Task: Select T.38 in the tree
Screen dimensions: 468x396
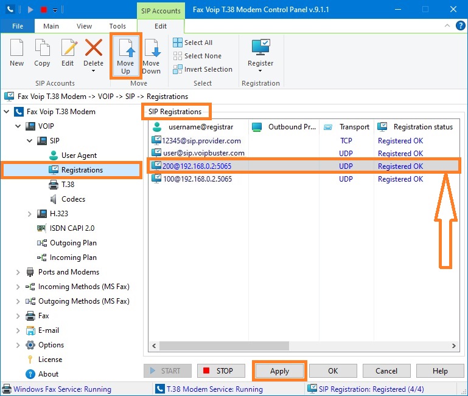Action: [x=68, y=185]
